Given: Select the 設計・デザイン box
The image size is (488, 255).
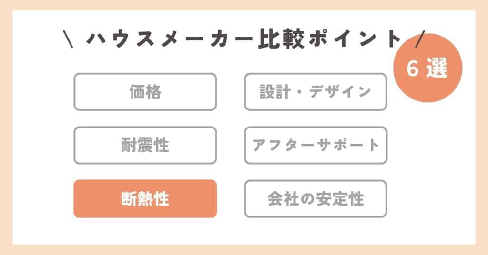Looking at the screenshot, I should pyautogui.click(x=315, y=92).
